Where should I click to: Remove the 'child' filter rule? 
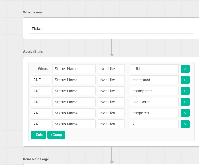pyautogui.click(x=185, y=69)
